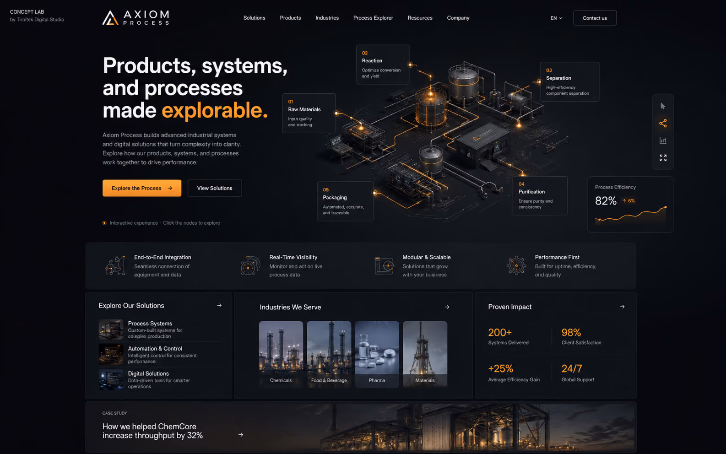Open Proven Impact arrow
The height and width of the screenshot is (454, 726).
[x=622, y=307]
